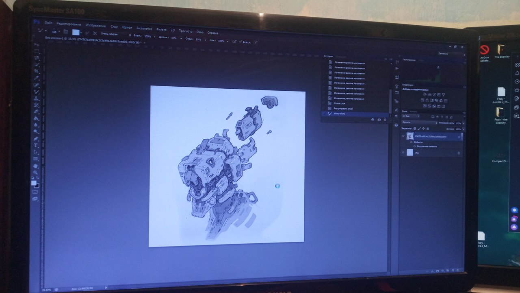Open the Изображение menu
The image size is (520, 293).
(95, 26)
